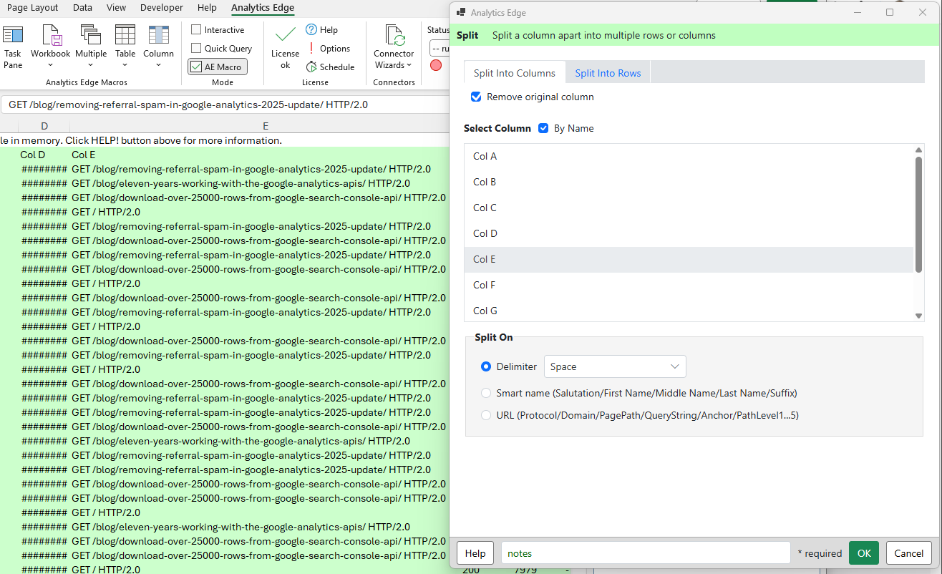This screenshot has height=574, width=942.
Task: Enable the Interactive mode checkbox
Action: click(x=196, y=30)
